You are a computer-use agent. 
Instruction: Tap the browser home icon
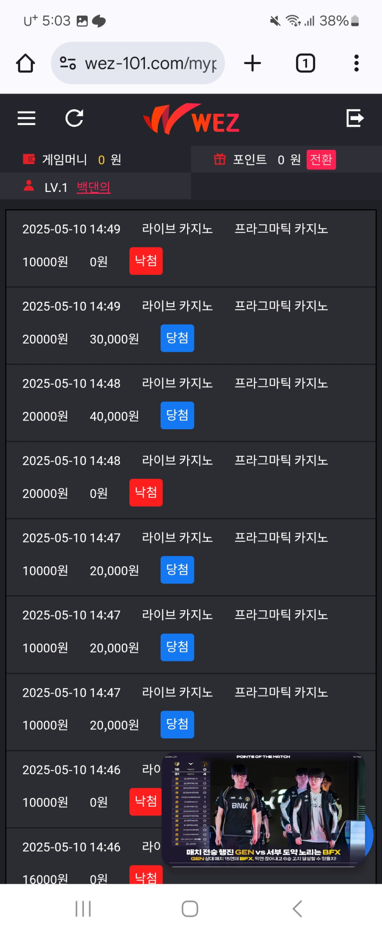point(26,63)
